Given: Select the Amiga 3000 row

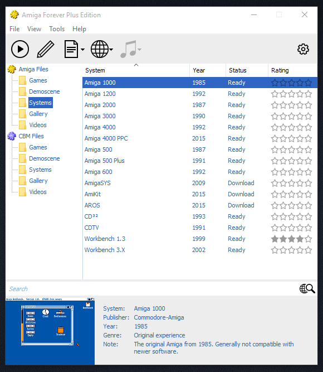Looking at the screenshot, I should coord(200,116).
